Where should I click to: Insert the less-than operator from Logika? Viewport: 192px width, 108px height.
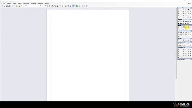(x=181, y=27)
